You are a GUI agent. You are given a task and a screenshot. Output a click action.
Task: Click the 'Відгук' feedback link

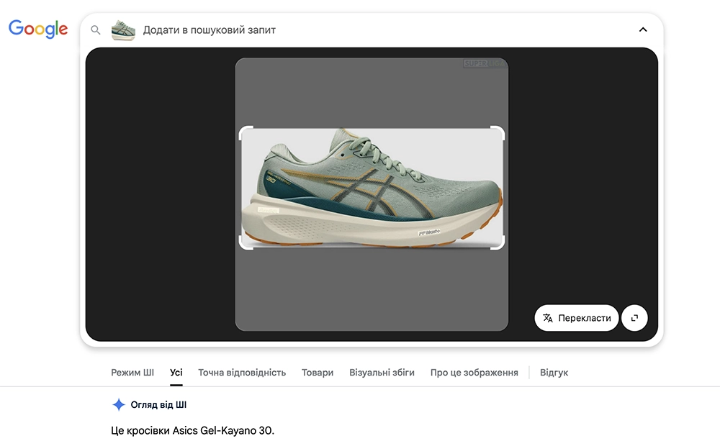[554, 373]
